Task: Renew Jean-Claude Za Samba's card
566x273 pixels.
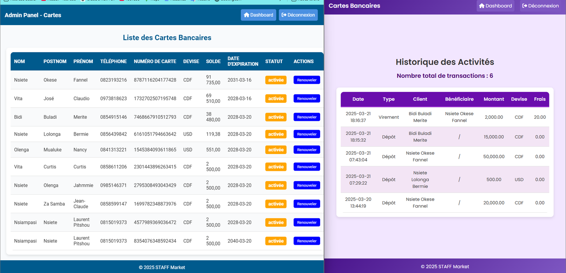Action: (x=307, y=204)
